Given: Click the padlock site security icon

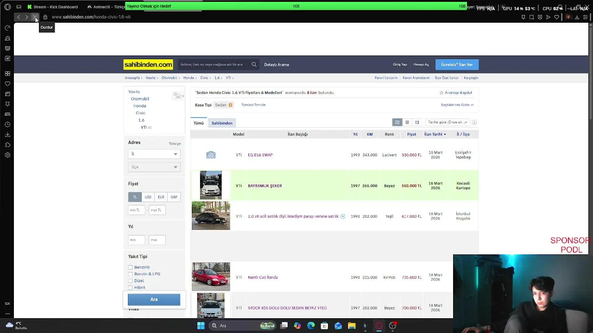Looking at the screenshot, I should 45,17.
